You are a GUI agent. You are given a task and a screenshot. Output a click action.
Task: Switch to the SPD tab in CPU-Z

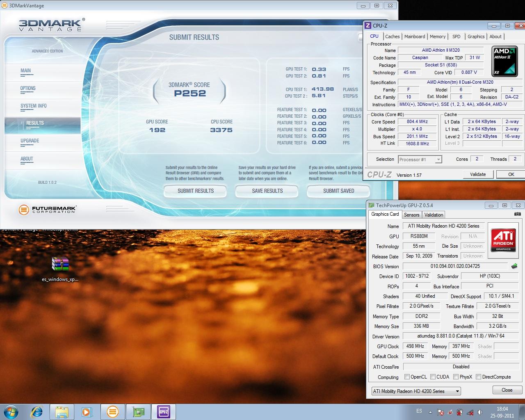(456, 37)
